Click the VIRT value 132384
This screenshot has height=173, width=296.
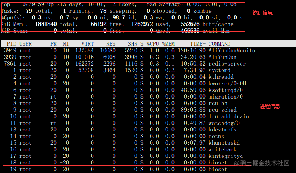click(85, 50)
